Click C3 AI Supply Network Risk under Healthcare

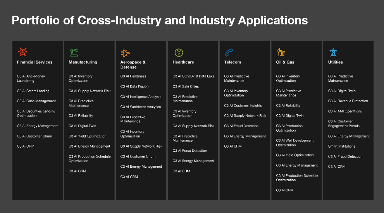point(193,126)
